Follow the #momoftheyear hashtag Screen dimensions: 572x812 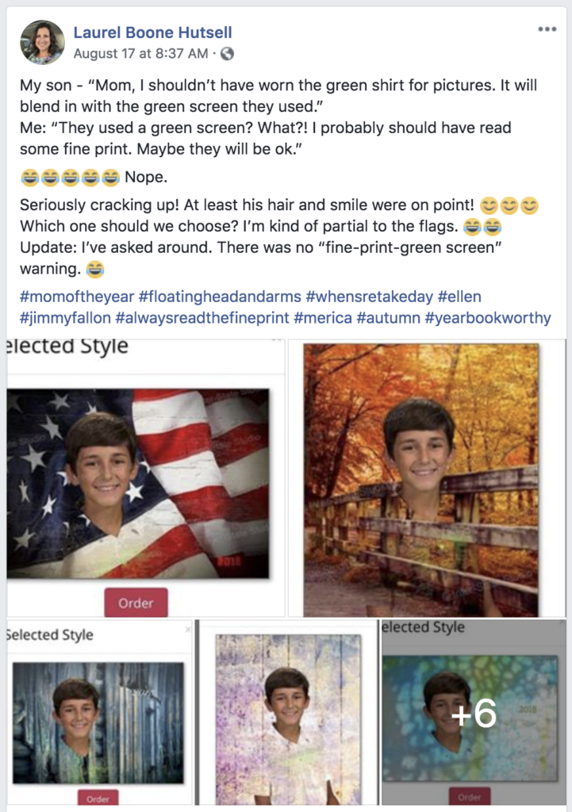(x=77, y=297)
